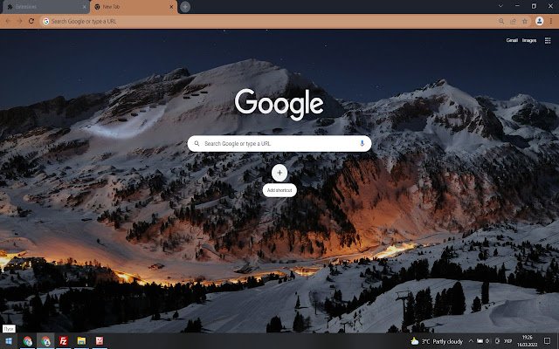
Task: Open the tab search dropdown chevron
Action: tap(500, 6)
